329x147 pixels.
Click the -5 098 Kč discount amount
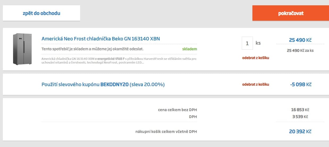pyautogui.click(x=301, y=84)
